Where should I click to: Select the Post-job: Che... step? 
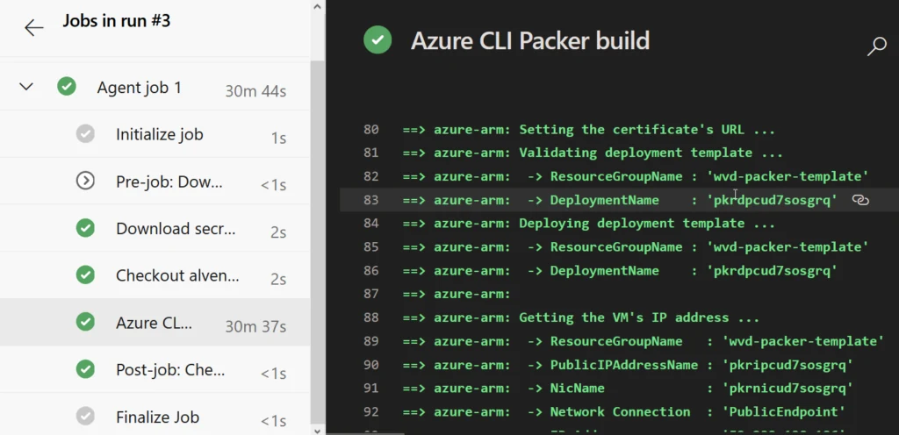[x=155, y=369]
